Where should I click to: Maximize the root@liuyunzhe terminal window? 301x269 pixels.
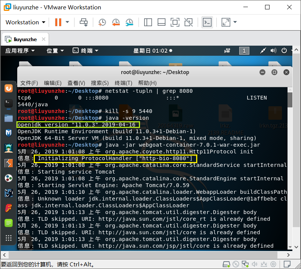point(274,72)
